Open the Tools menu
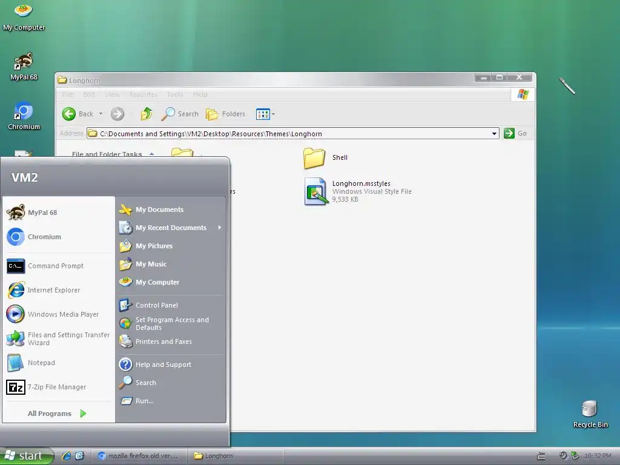The image size is (620, 465). [x=175, y=94]
